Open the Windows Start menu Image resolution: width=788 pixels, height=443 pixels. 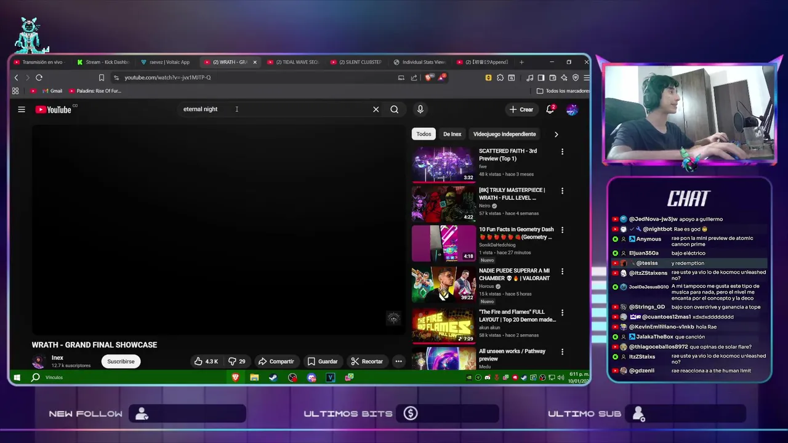pyautogui.click(x=17, y=377)
